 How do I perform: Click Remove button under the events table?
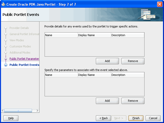[133, 61]
